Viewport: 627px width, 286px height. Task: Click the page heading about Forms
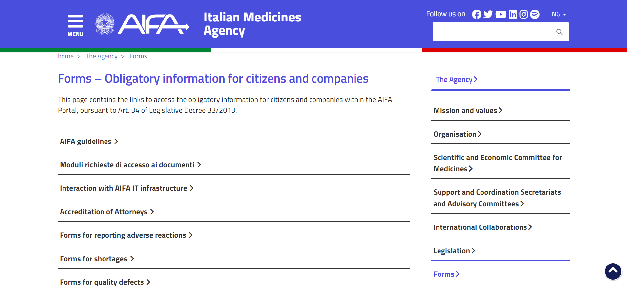coord(213,79)
